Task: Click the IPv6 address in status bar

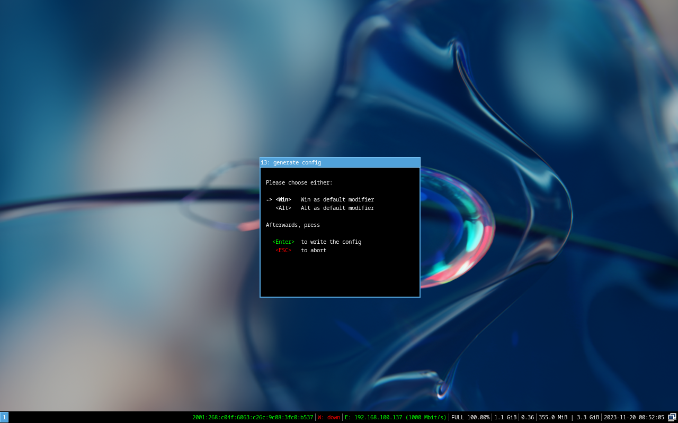Action: [253, 417]
